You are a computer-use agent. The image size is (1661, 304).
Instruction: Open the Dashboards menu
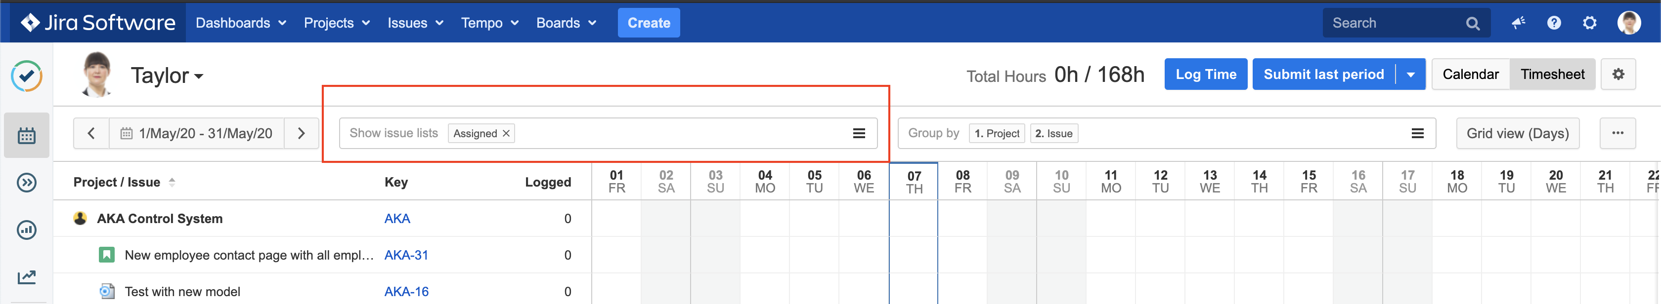241,23
